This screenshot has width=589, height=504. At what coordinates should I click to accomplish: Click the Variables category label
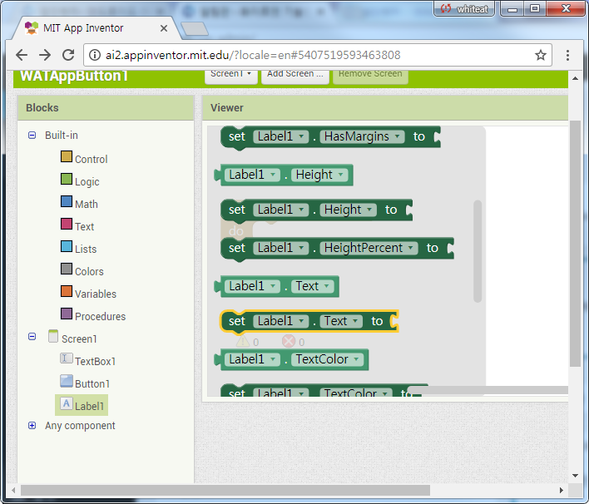96,294
